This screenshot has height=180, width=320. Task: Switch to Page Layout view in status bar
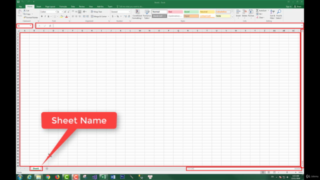point(268,172)
